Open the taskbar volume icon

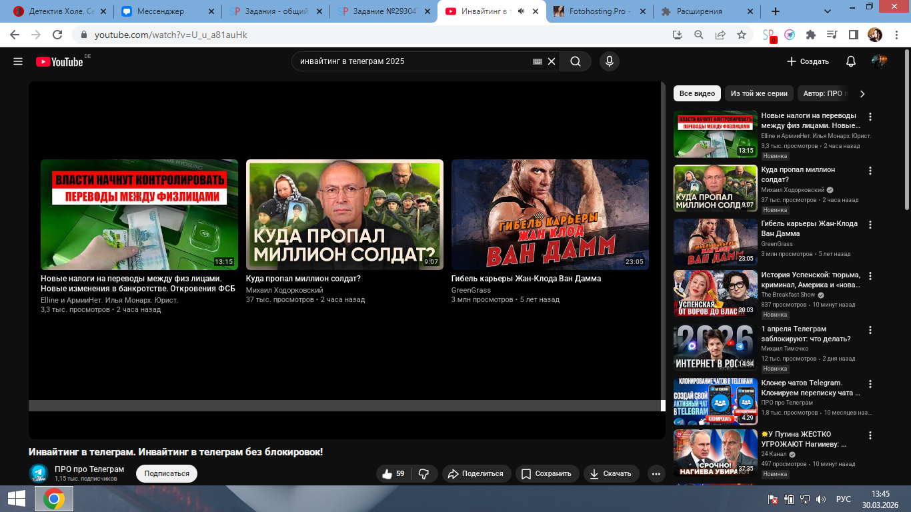[820, 499]
